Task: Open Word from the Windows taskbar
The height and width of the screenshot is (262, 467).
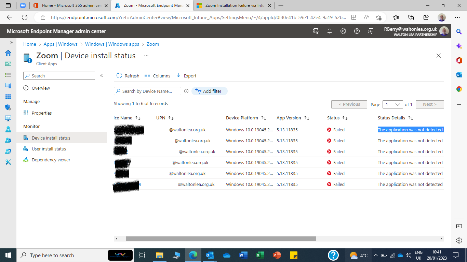Action: 243,255
